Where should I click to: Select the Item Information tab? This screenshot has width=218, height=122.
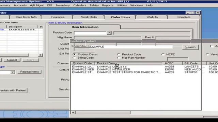85,27
